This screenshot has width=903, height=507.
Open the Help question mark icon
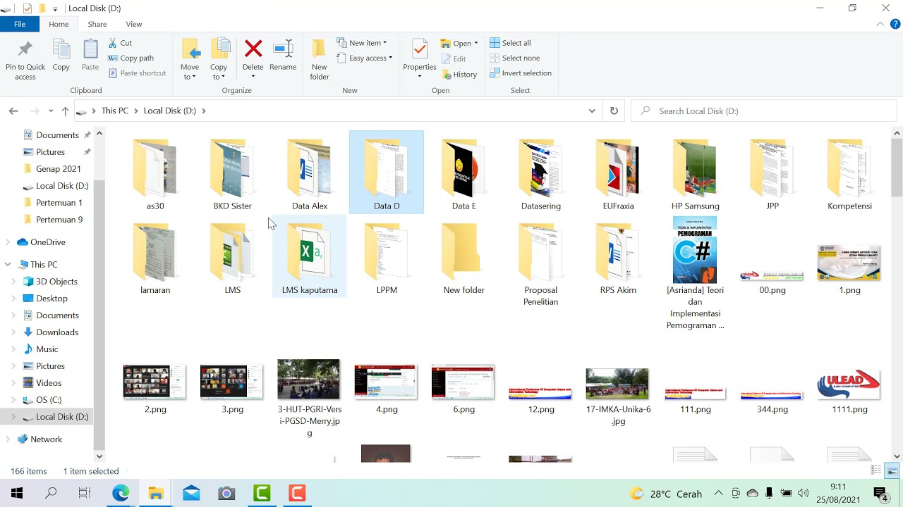tap(895, 24)
